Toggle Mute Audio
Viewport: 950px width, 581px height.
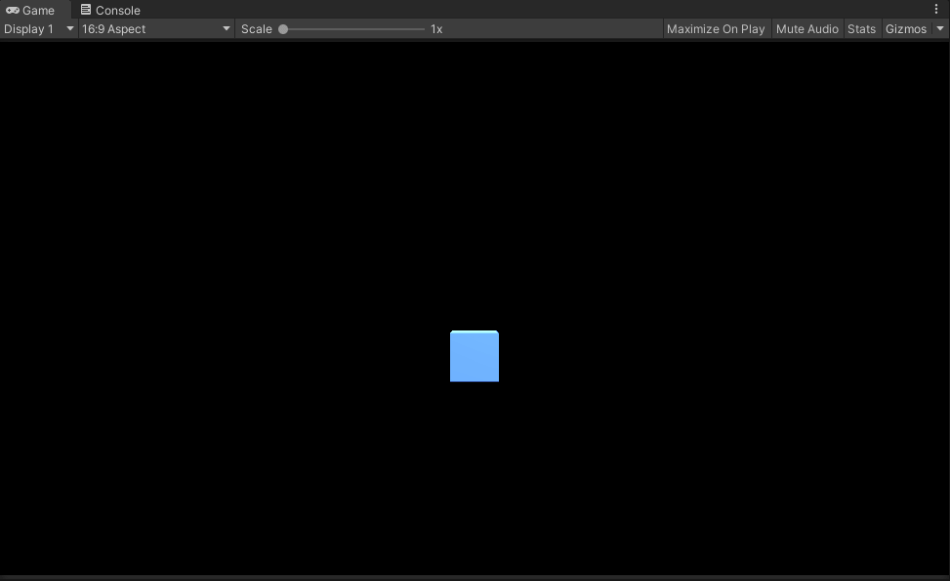tap(807, 29)
